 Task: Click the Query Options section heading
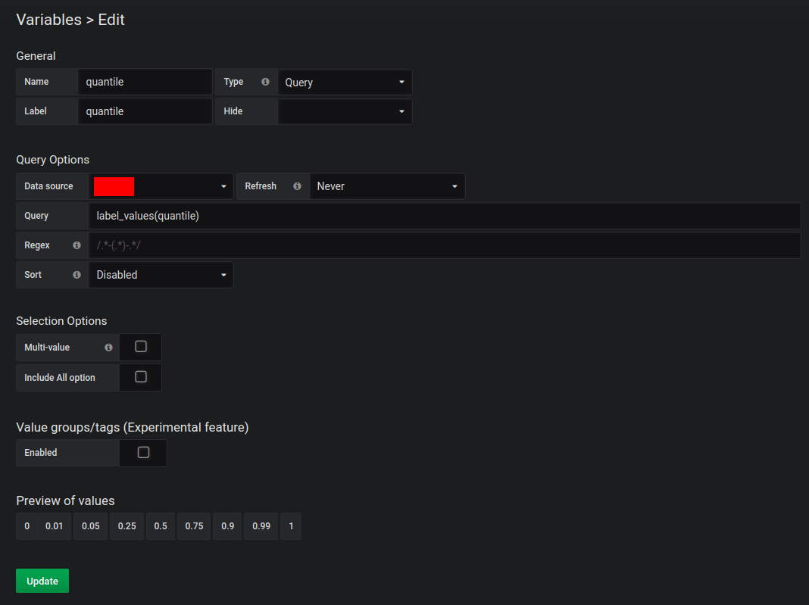pos(52,160)
